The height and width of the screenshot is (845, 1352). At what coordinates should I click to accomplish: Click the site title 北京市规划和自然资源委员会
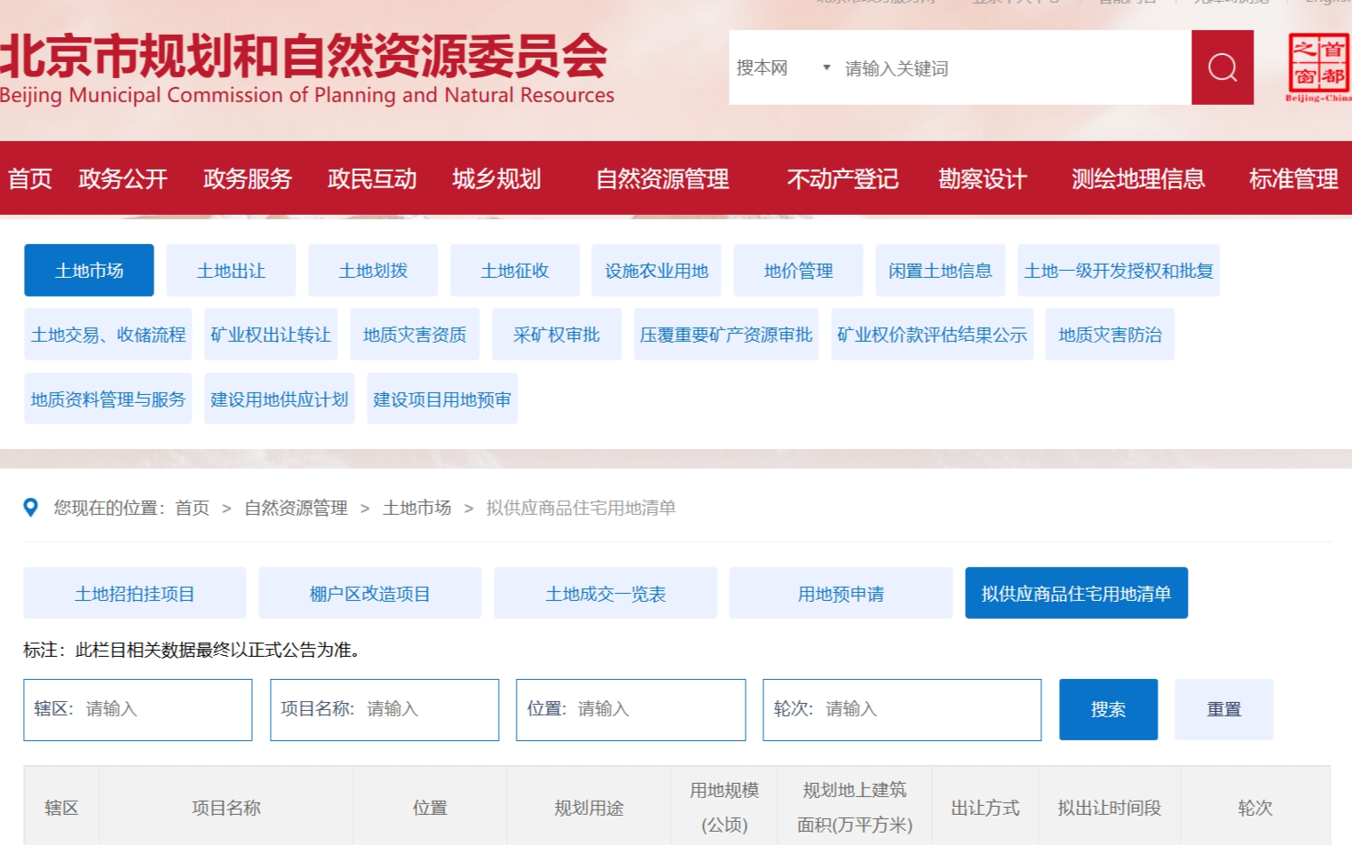pos(304,55)
